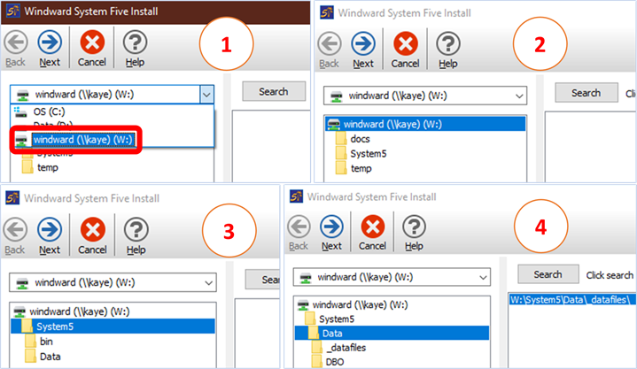Click the Back arrow in panel 3 window
The image size is (637, 369).
15,230
